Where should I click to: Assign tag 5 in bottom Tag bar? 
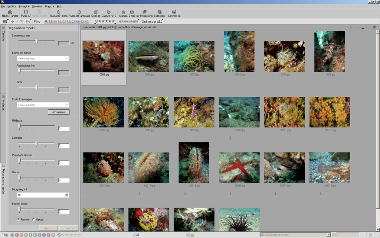click(x=35, y=235)
